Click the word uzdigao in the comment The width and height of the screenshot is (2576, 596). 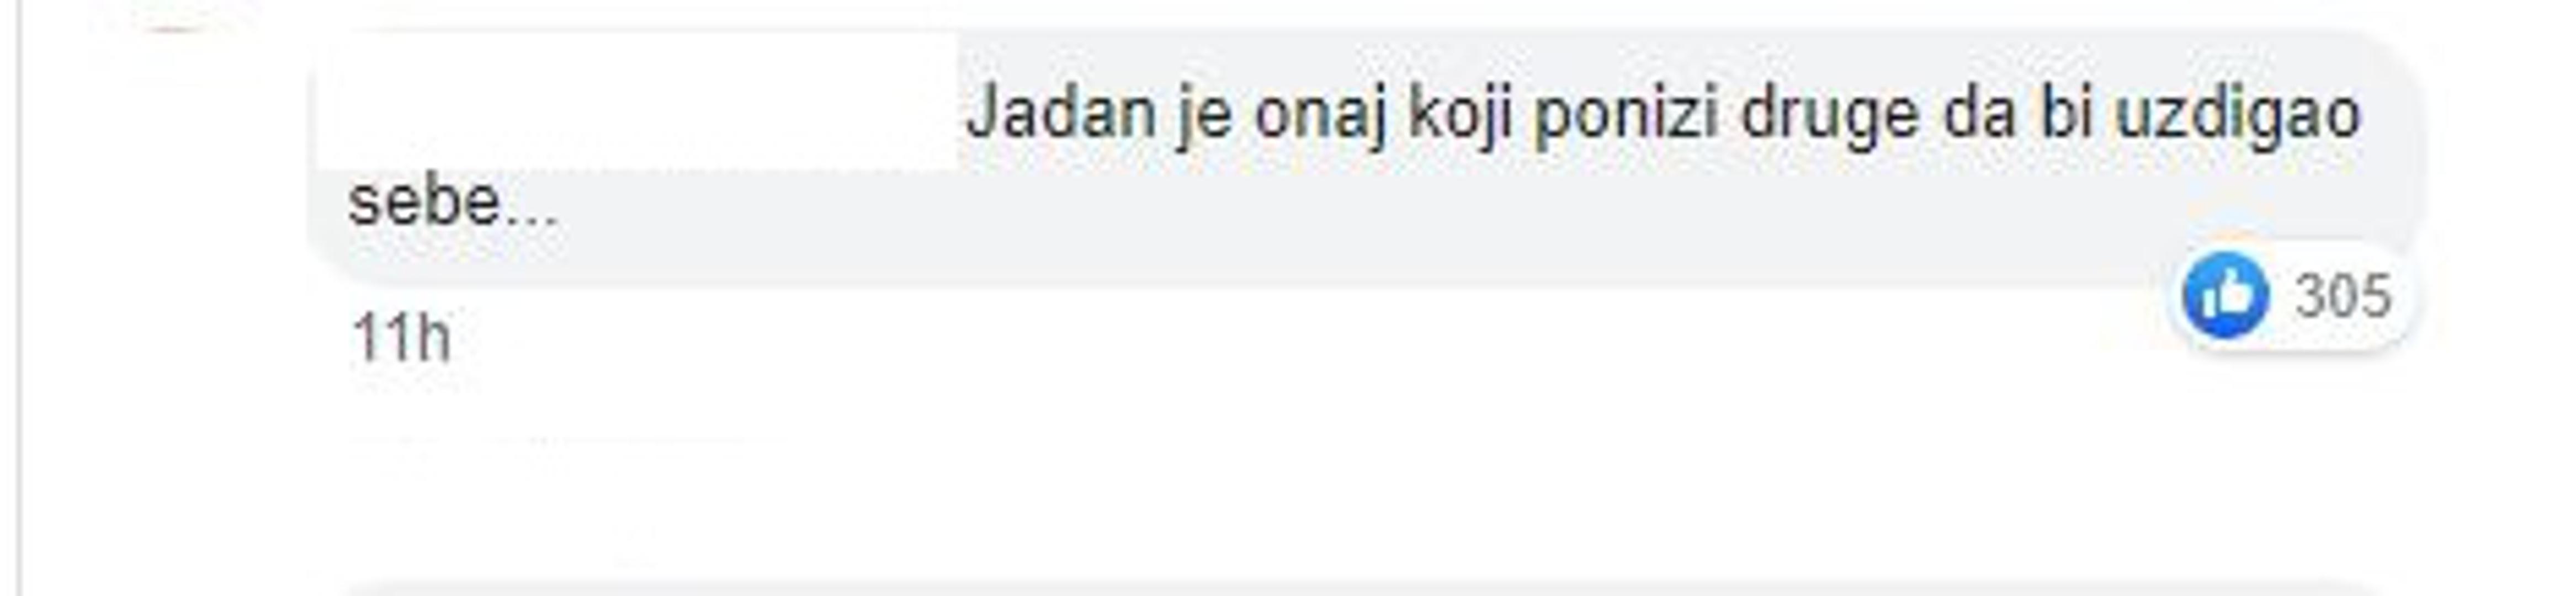2239,115
